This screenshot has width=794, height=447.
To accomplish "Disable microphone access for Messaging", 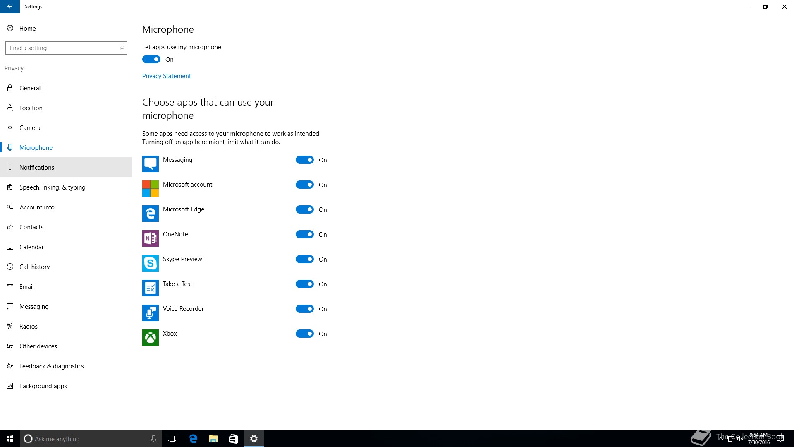I will click(x=305, y=160).
